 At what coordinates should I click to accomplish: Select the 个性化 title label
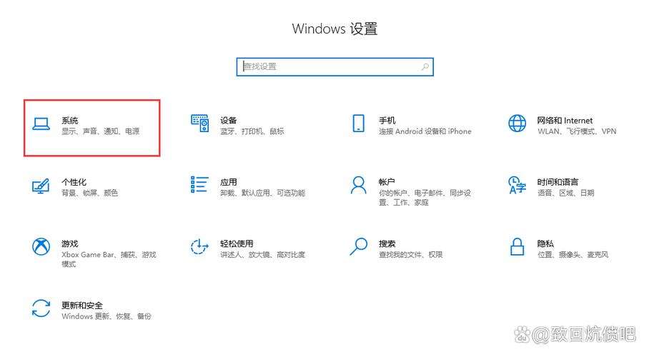click(74, 182)
